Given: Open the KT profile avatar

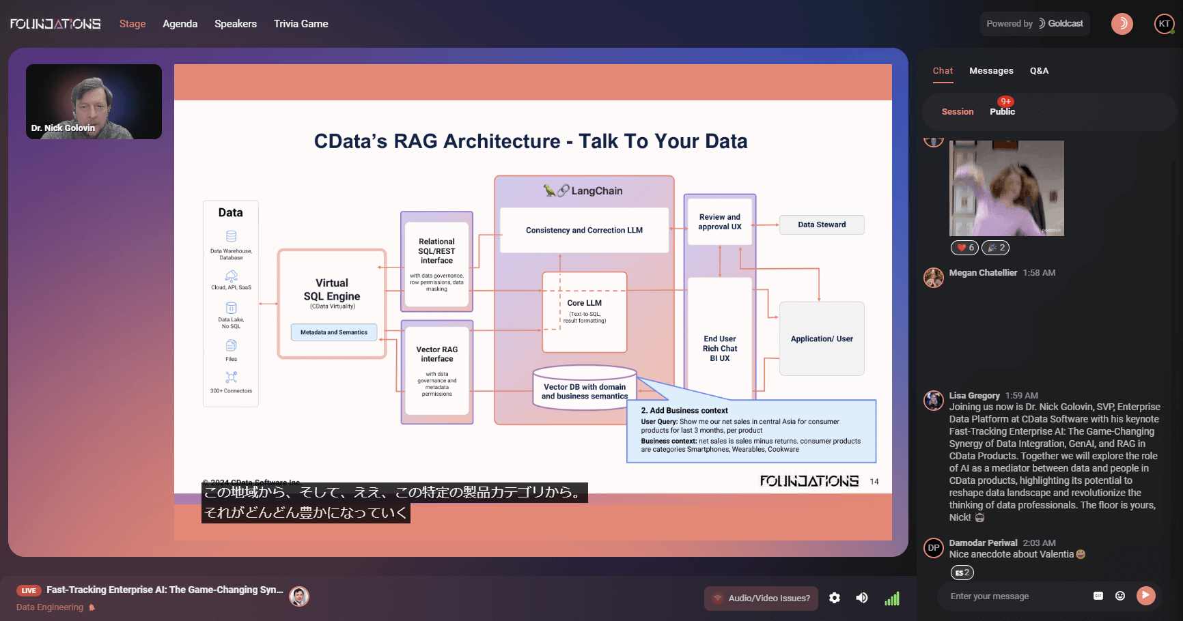Looking at the screenshot, I should point(1165,24).
